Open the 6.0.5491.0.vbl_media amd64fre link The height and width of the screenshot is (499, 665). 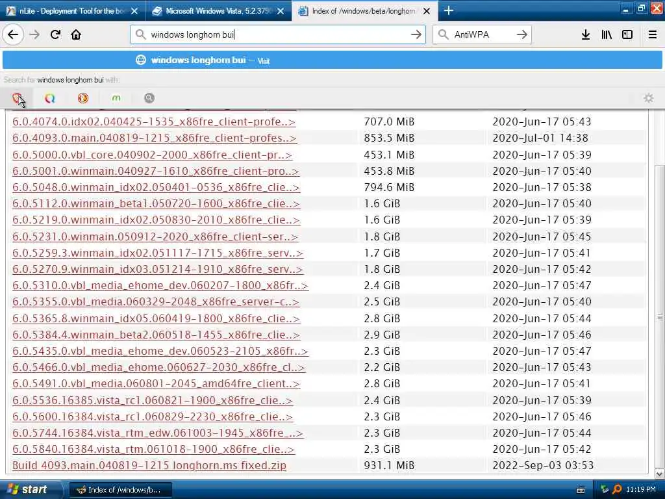tap(156, 383)
